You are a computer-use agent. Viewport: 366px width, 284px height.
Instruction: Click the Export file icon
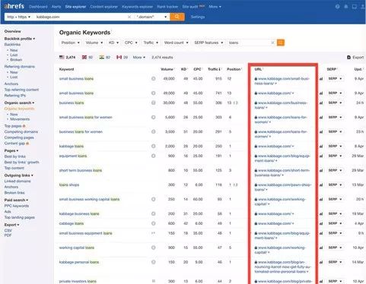click(348, 58)
